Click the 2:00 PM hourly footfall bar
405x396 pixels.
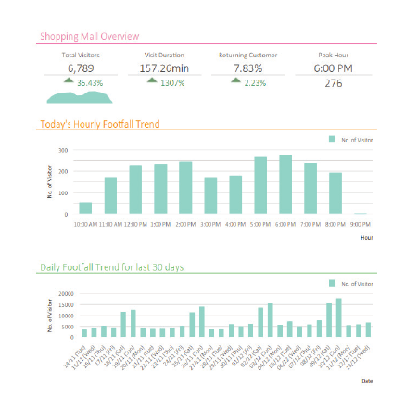coord(185,188)
